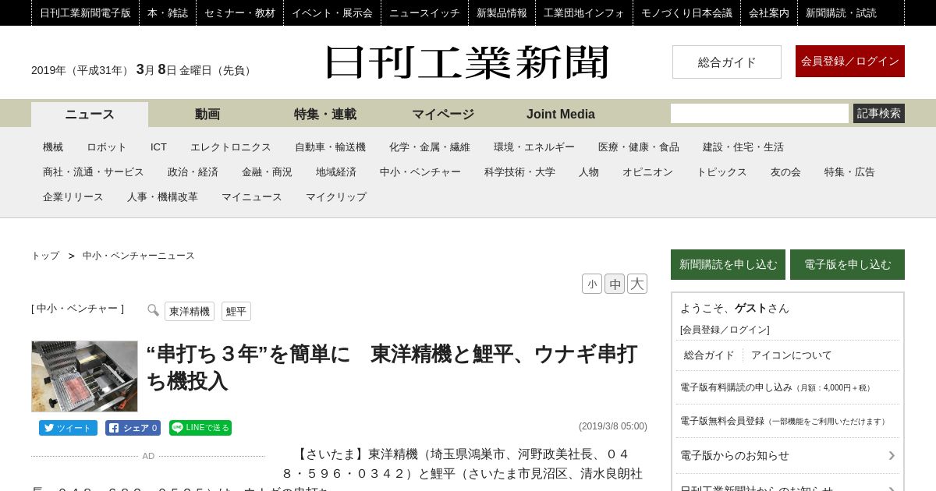Image resolution: width=936 pixels, height=491 pixels.
Task: Open 新聞購読・試読 in the top bar
Action: (841, 12)
